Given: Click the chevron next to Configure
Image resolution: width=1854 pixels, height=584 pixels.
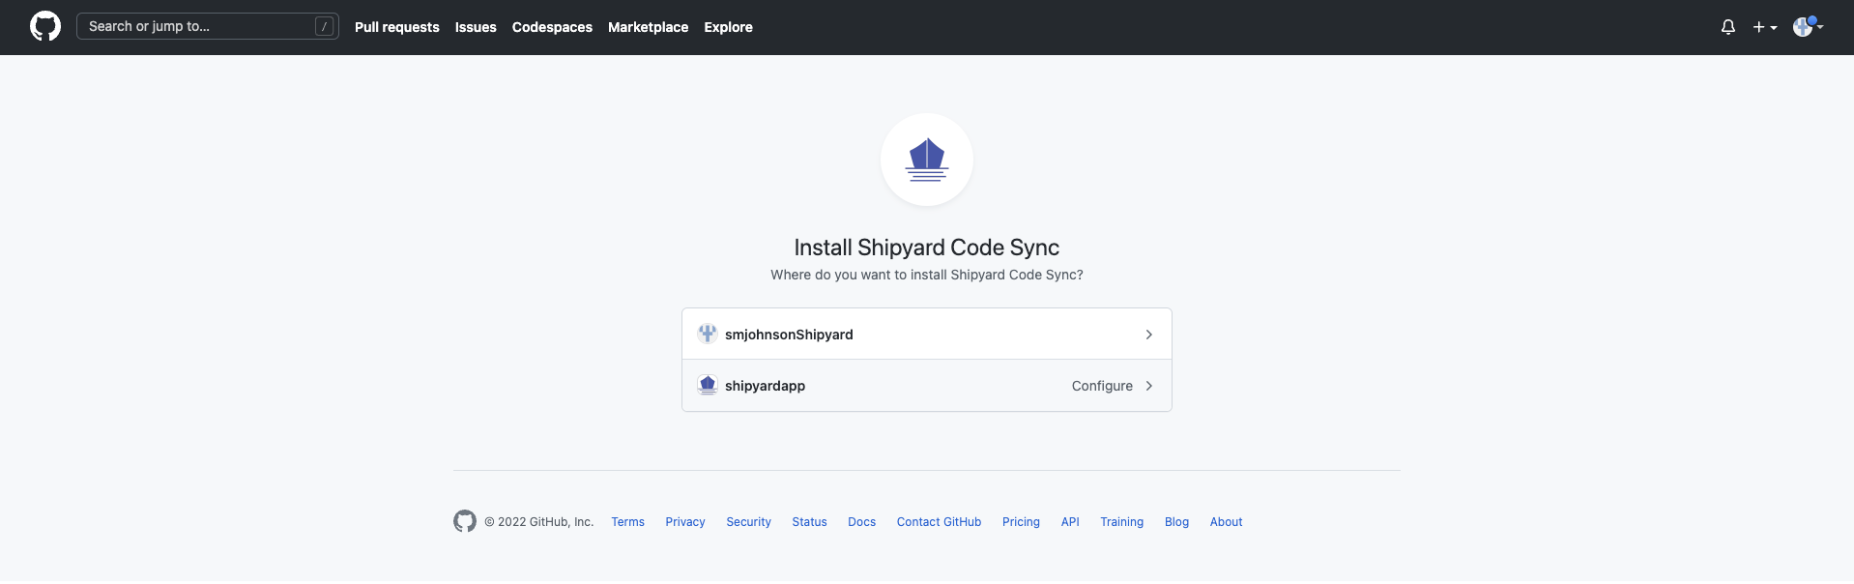Looking at the screenshot, I should tap(1148, 386).
